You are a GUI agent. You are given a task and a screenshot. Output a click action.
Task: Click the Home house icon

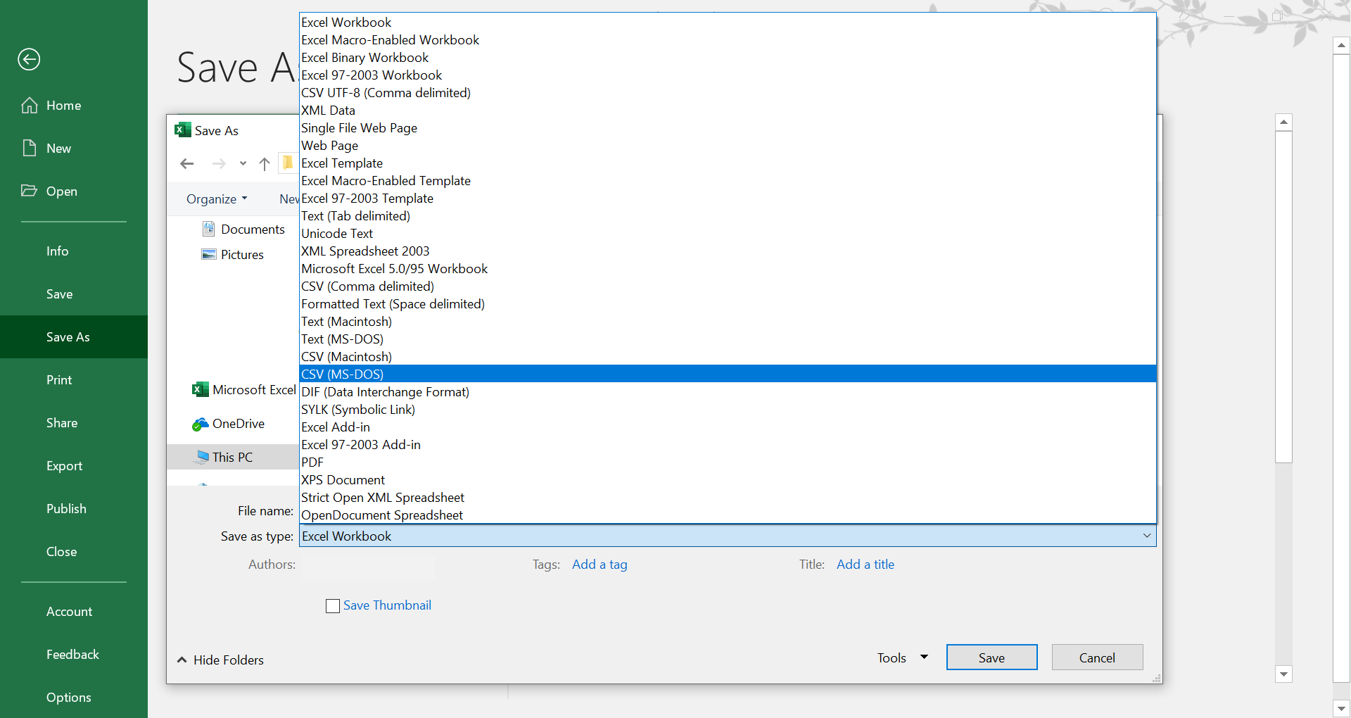click(x=30, y=106)
